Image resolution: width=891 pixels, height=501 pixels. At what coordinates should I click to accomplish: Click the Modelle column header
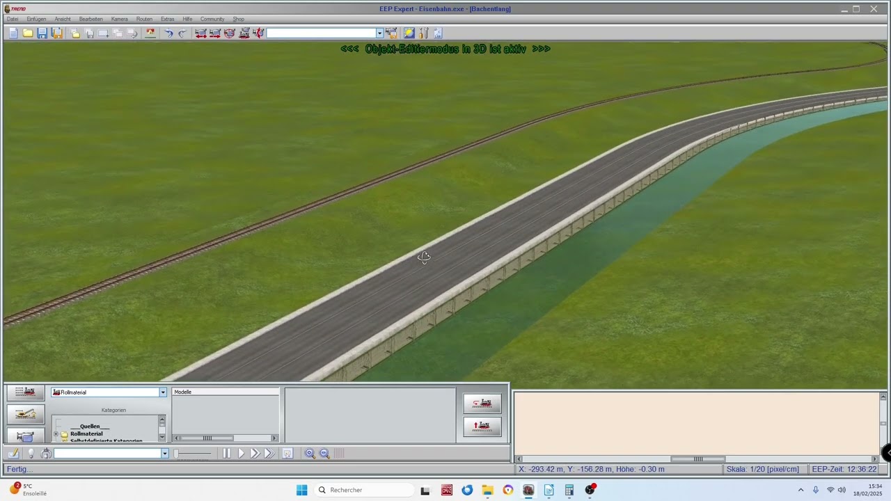(x=226, y=392)
